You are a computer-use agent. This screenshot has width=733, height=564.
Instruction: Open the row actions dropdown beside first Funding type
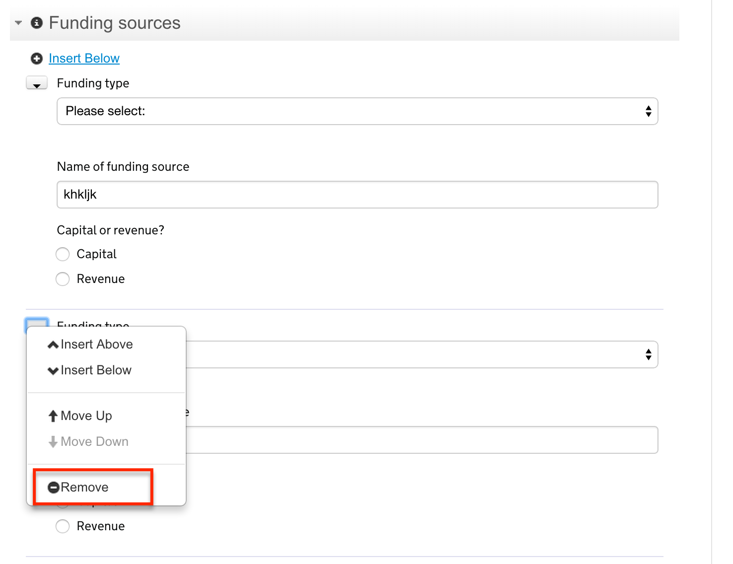pyautogui.click(x=37, y=83)
